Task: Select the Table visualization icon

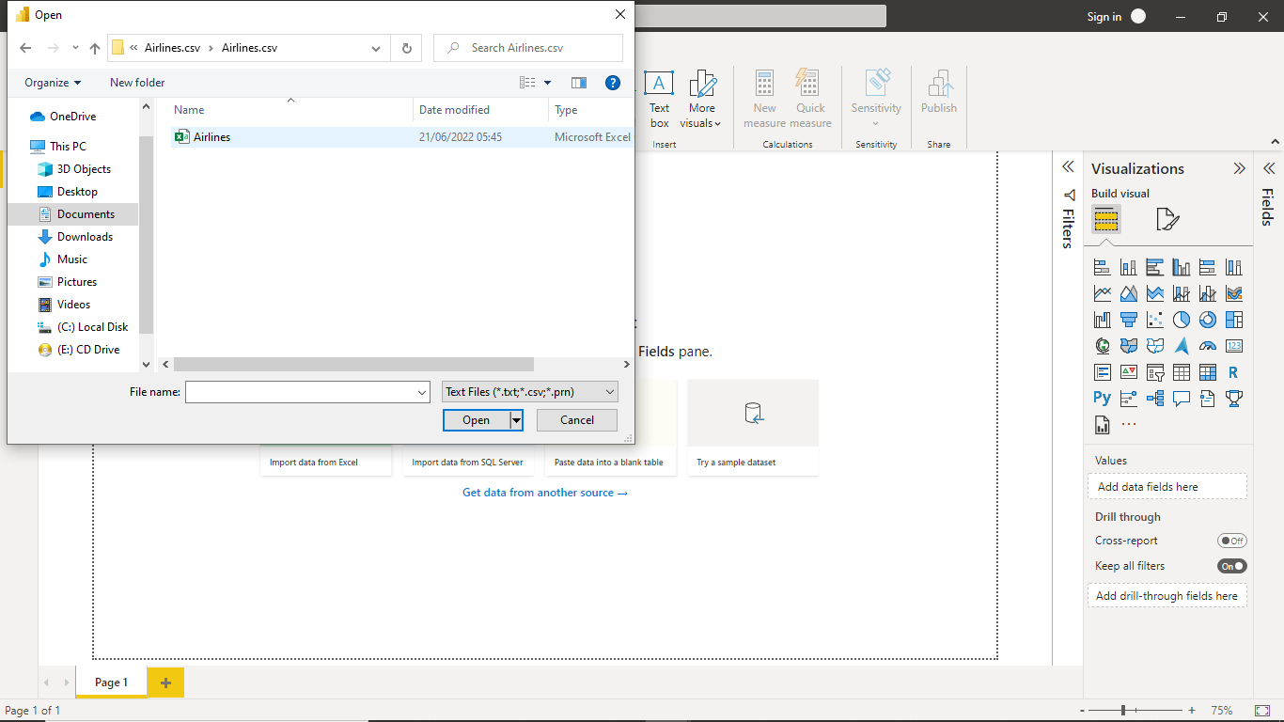Action: coord(1181,371)
